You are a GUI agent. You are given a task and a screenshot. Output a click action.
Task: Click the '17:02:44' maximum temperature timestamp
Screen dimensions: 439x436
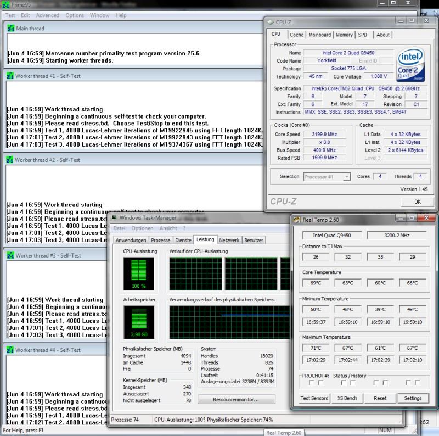(x=348, y=360)
